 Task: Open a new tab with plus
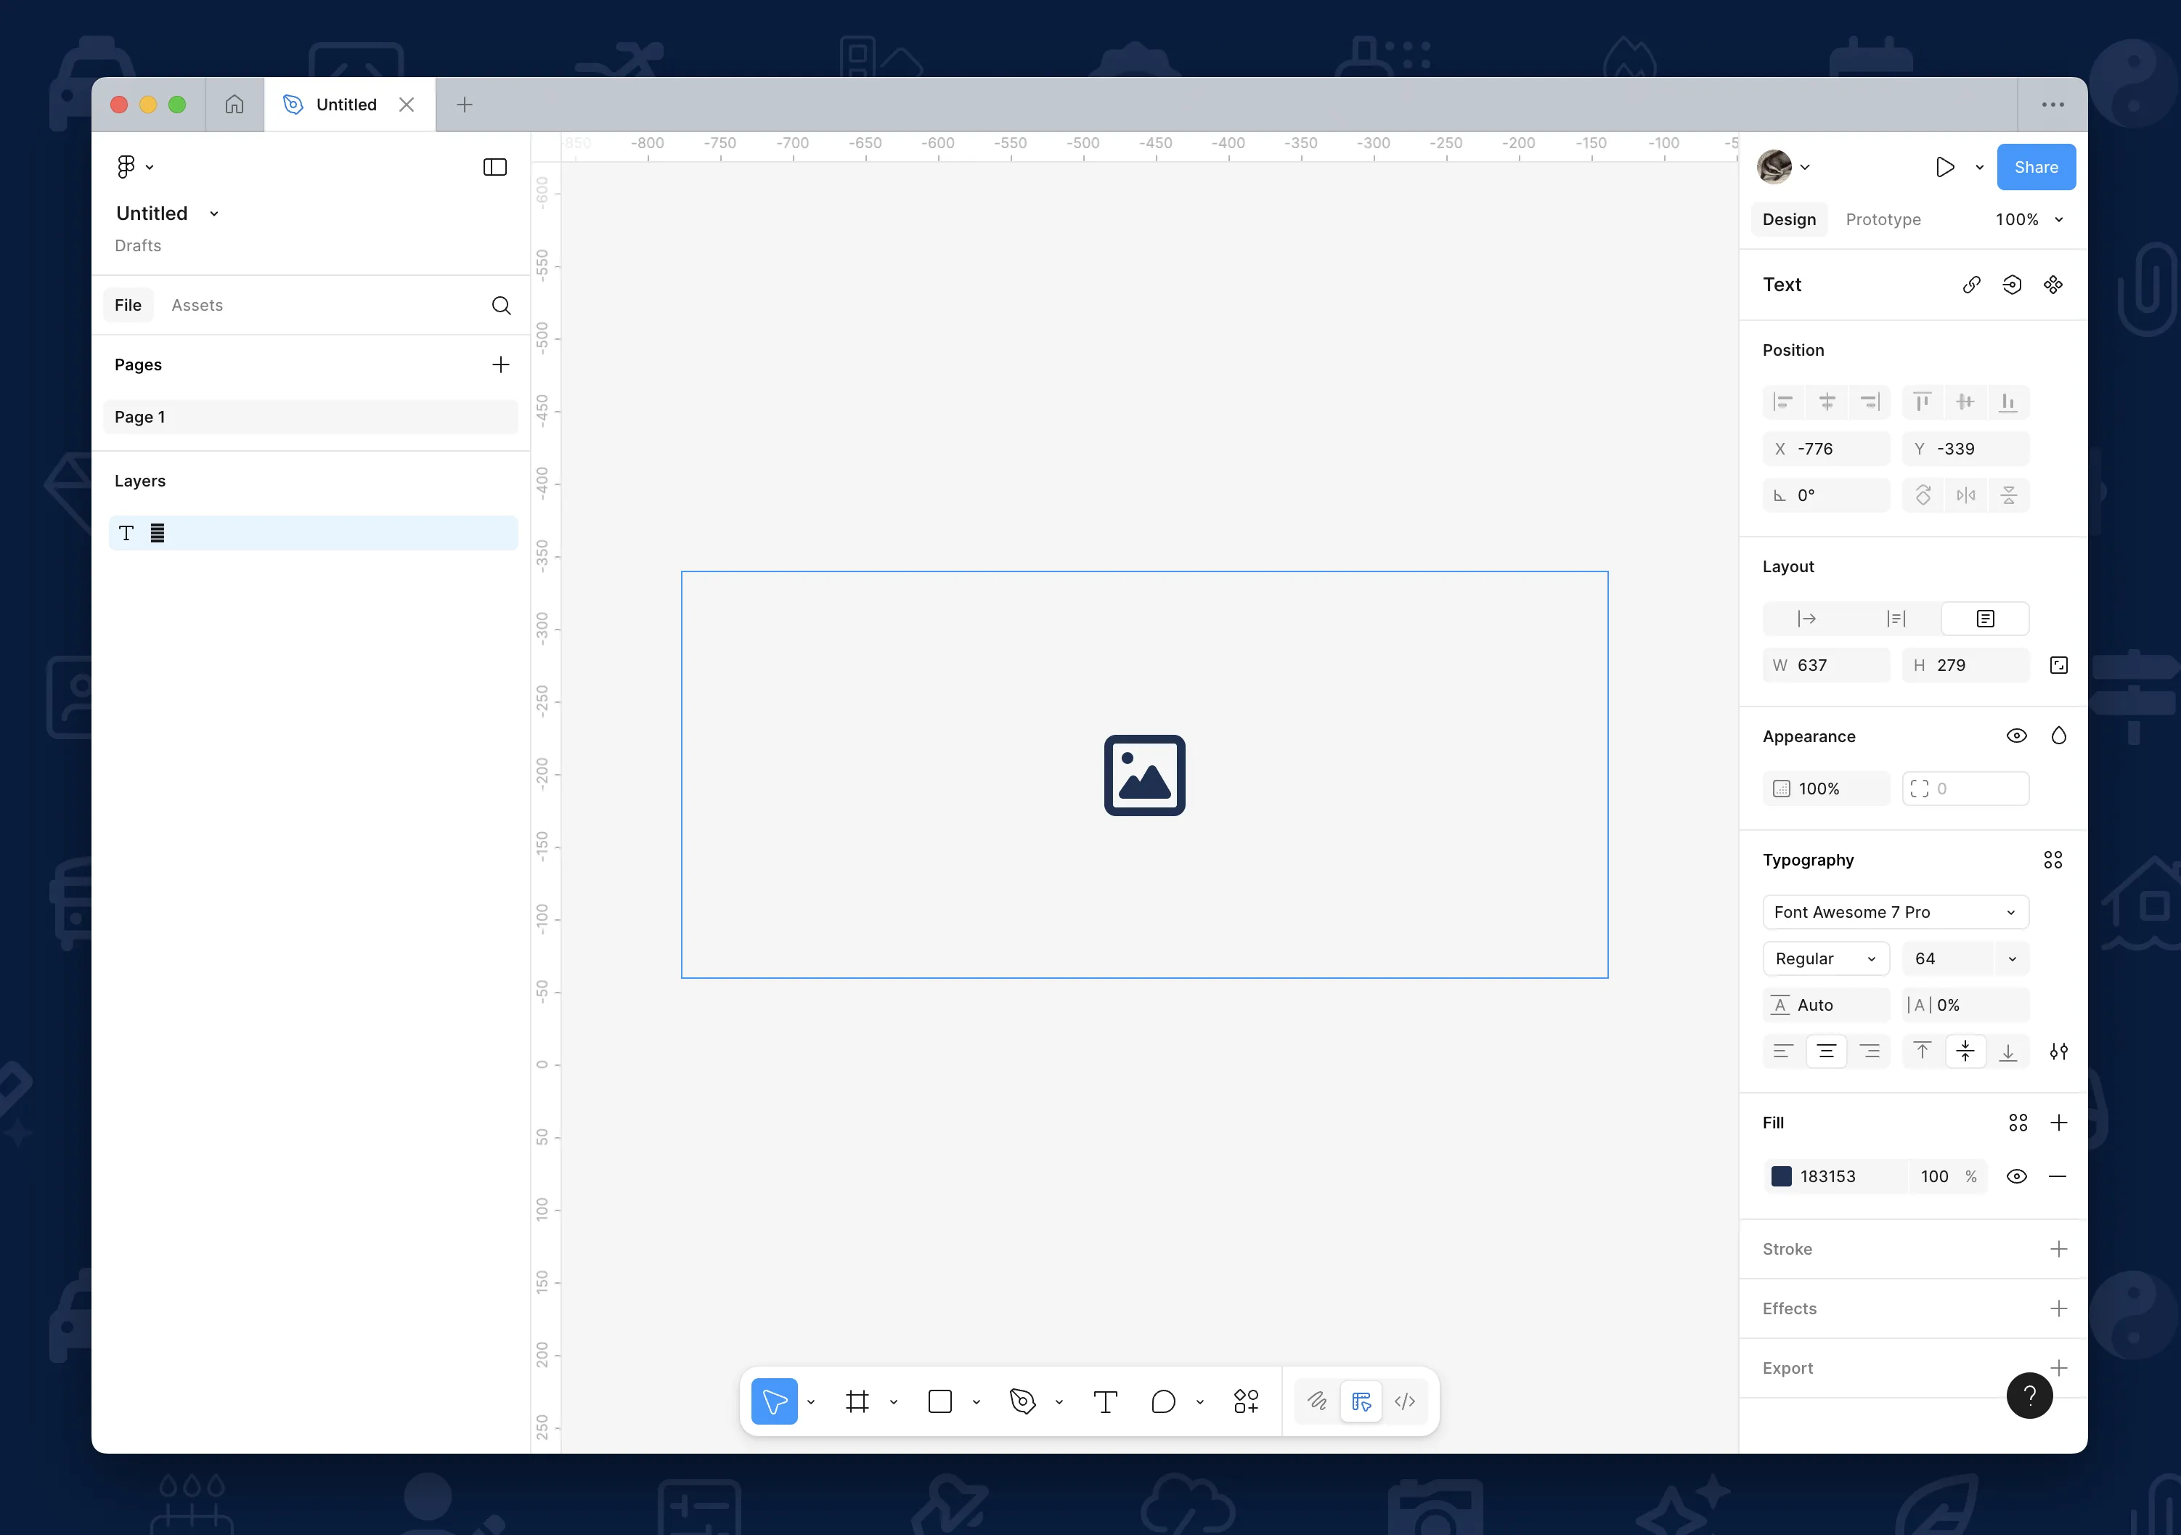[465, 105]
